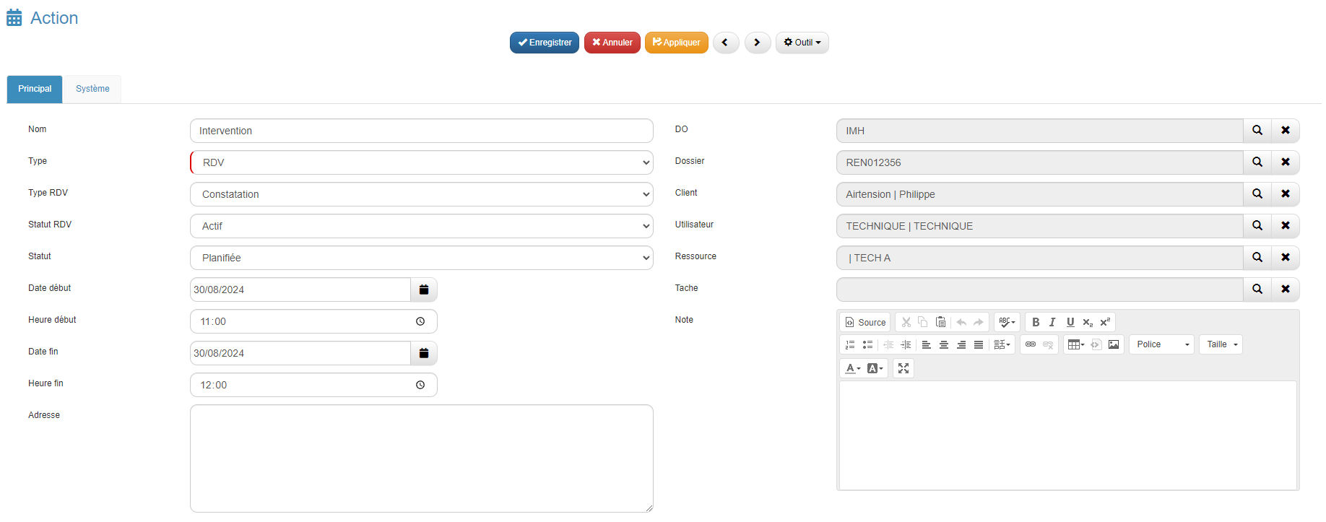Go to the previous record arrow
The width and height of the screenshot is (1326, 522).
(725, 43)
